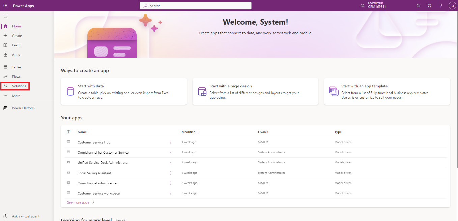This screenshot has width=458, height=221.
Task: Click the help question mark icon
Action: pos(441,6)
